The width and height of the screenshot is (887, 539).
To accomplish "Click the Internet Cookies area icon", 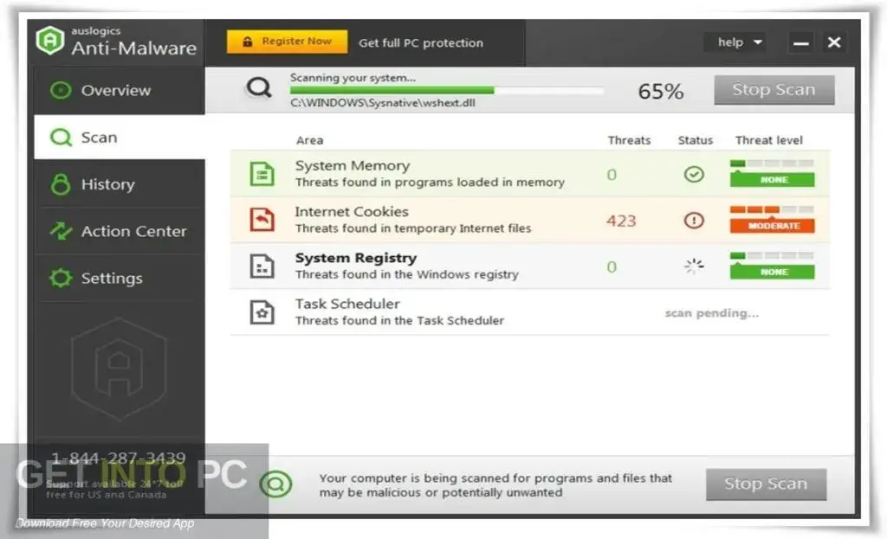I will [x=262, y=220].
